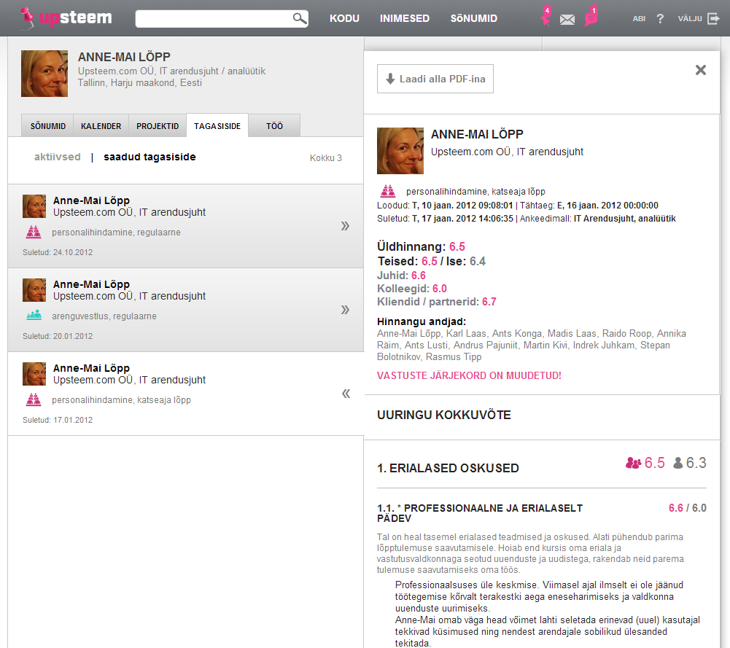Click the ABI help link
The width and height of the screenshot is (730, 648).
[x=639, y=19]
